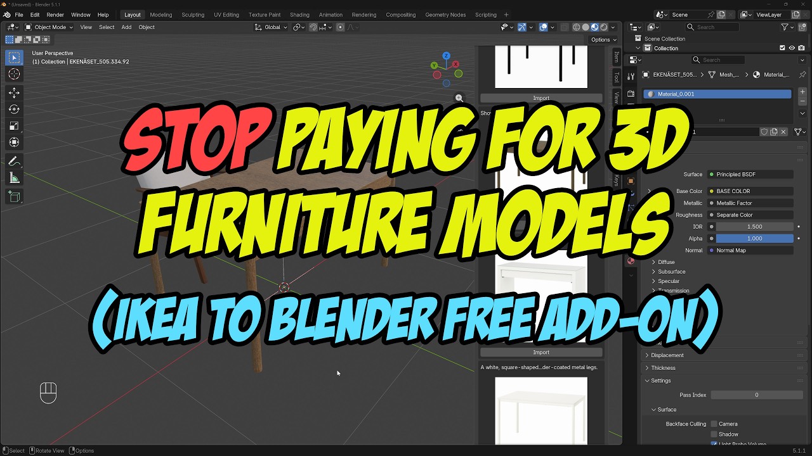Click the Pass Index field
The height and width of the screenshot is (456, 812).
tap(756, 395)
